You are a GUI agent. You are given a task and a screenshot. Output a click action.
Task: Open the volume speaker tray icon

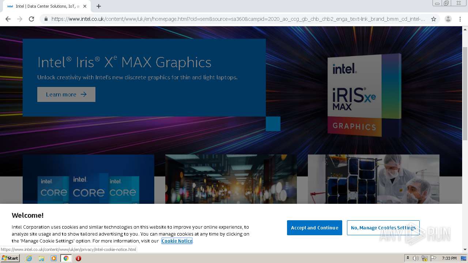click(416, 258)
